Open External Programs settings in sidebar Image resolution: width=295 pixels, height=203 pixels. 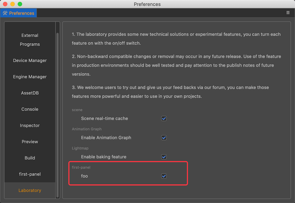tap(30, 40)
